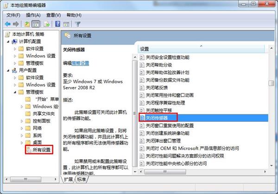This screenshot has height=194, width=278.
Task: Open the Help question mark icon
Action: [58, 24]
